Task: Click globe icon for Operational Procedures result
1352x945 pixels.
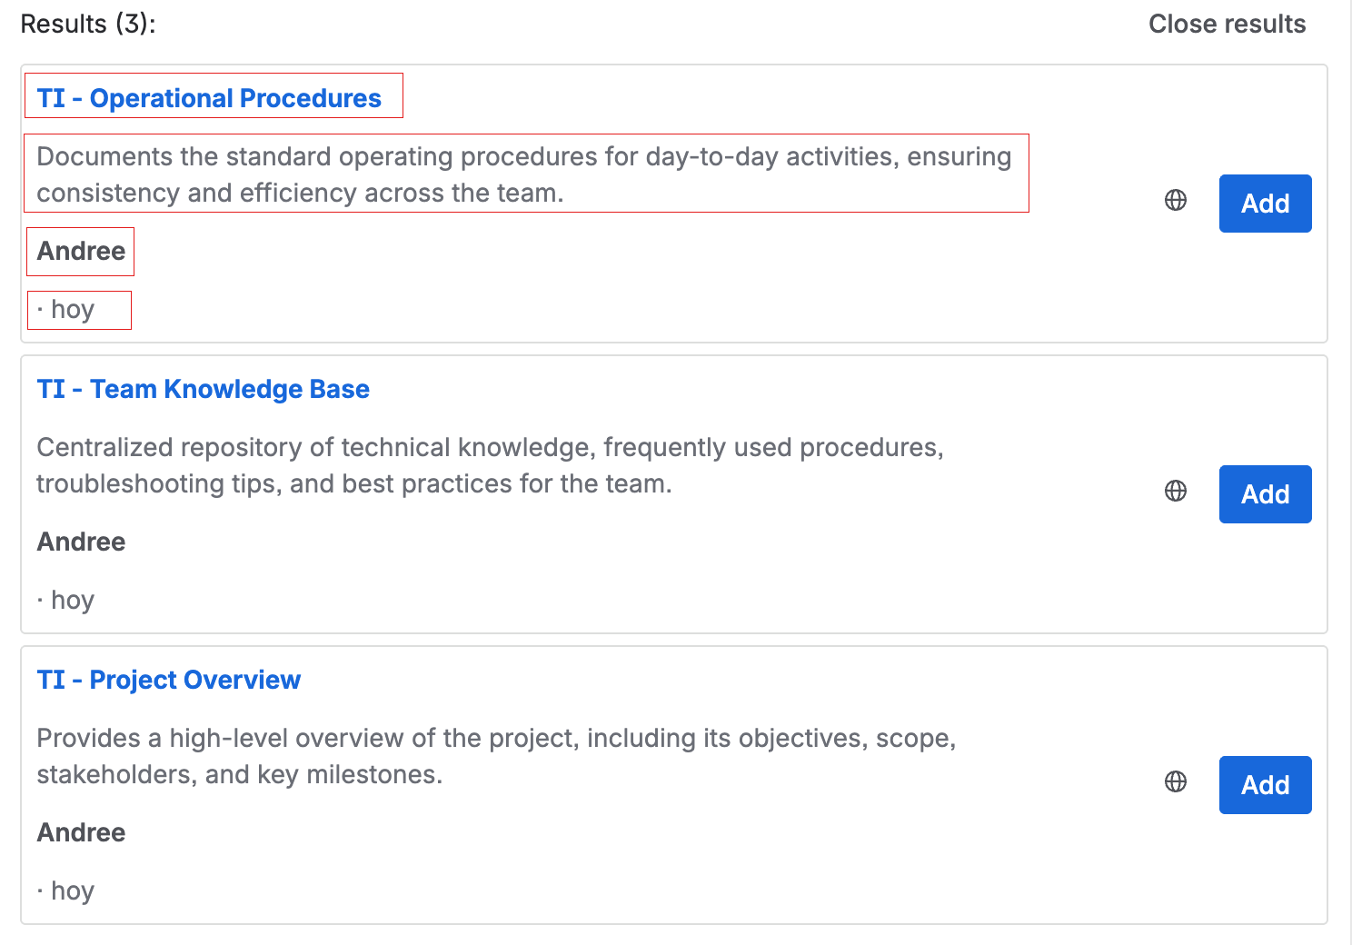Action: [x=1176, y=200]
